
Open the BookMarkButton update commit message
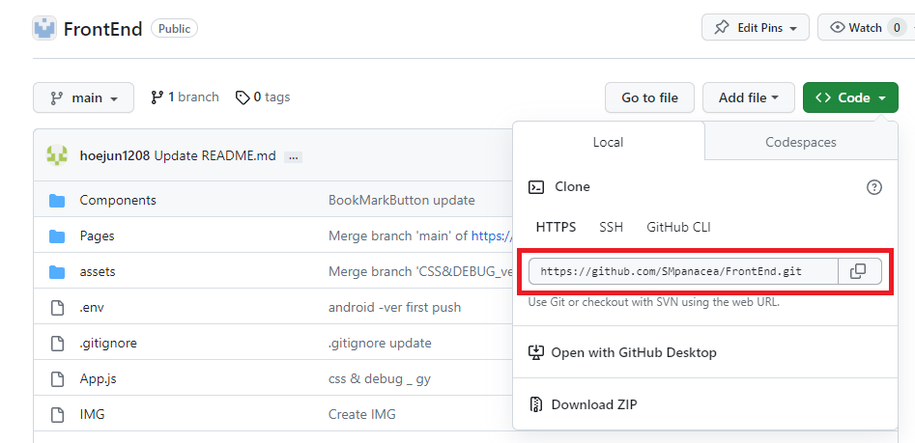pyautogui.click(x=402, y=201)
